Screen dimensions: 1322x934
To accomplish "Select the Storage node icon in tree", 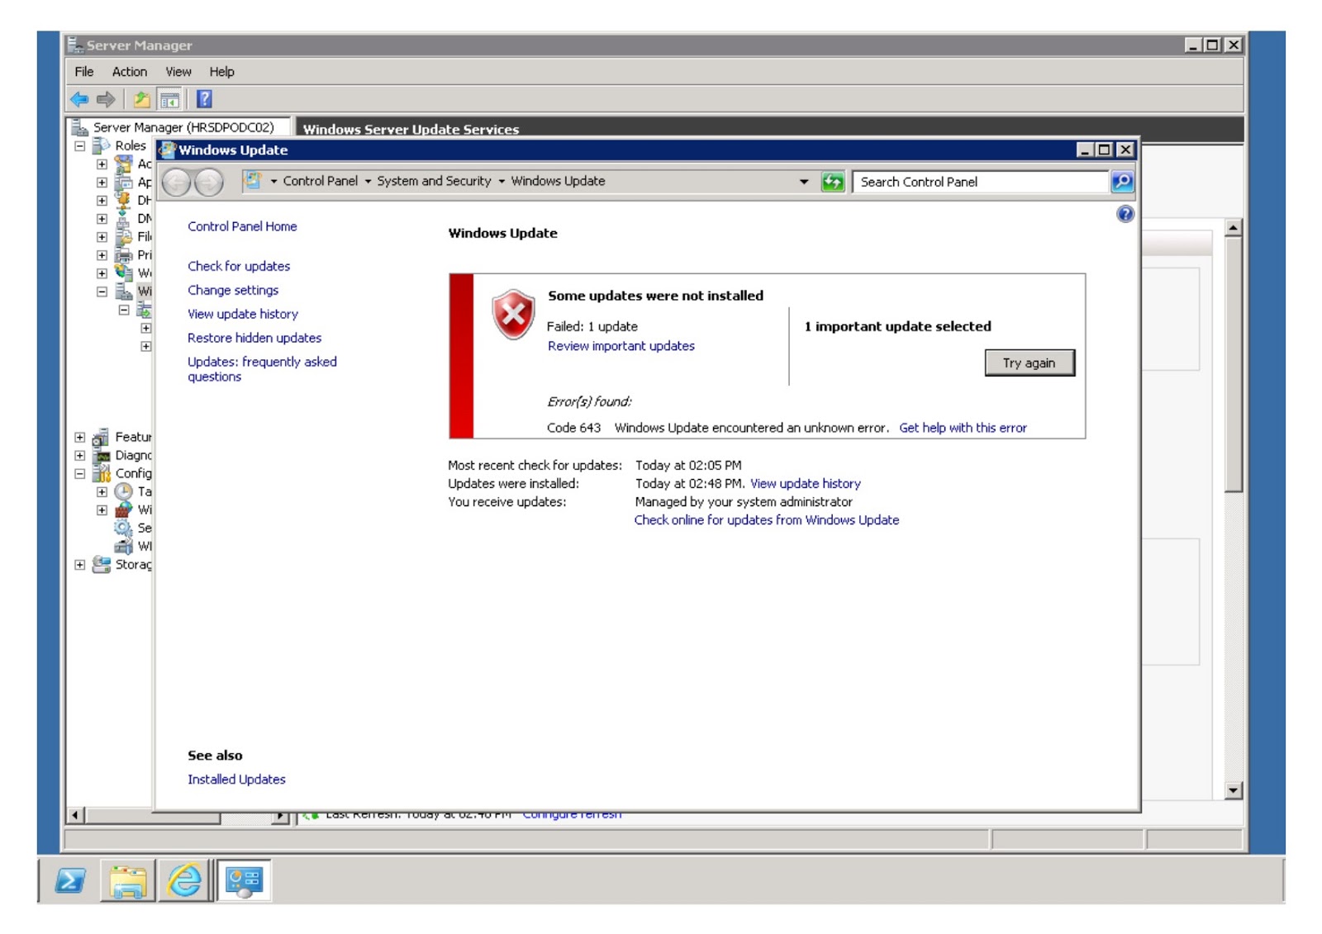I will pyautogui.click(x=102, y=565).
